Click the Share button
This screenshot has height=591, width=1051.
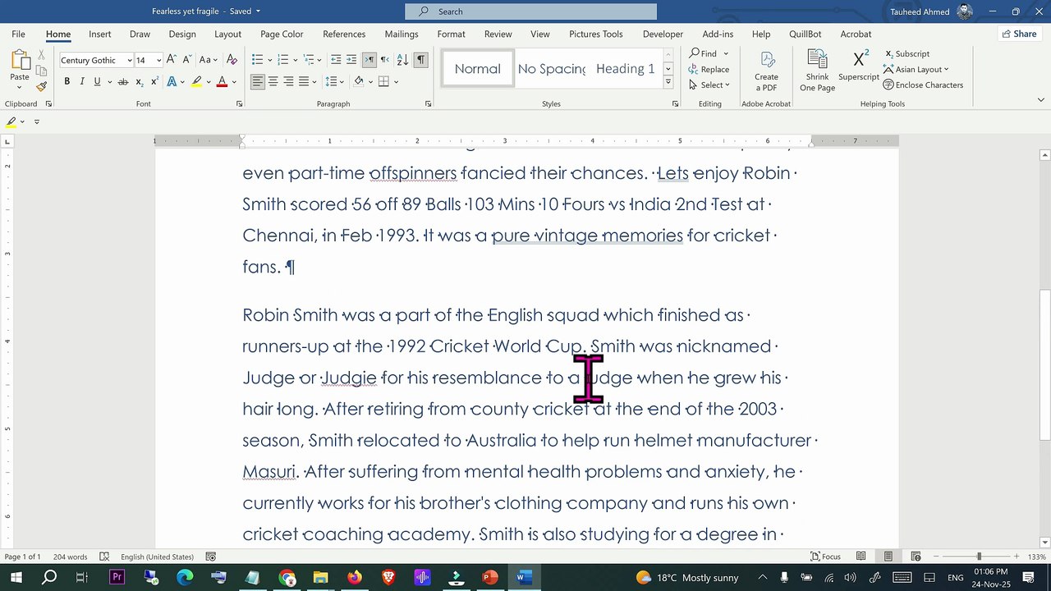(1019, 34)
